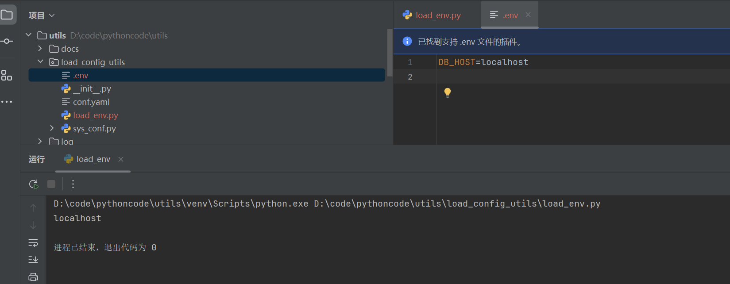Open the Structure tool window icon
Image resolution: width=730 pixels, height=284 pixels.
click(x=7, y=76)
